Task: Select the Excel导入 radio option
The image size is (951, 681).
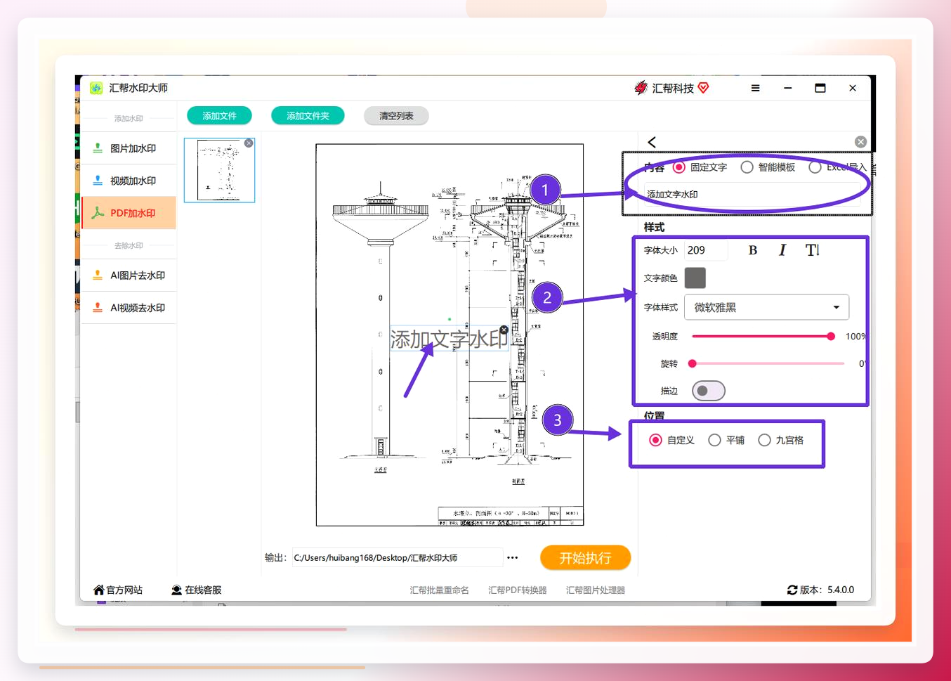Action: (815, 167)
